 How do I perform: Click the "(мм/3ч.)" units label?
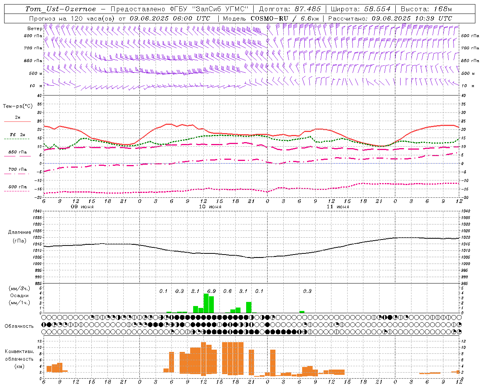20,288
